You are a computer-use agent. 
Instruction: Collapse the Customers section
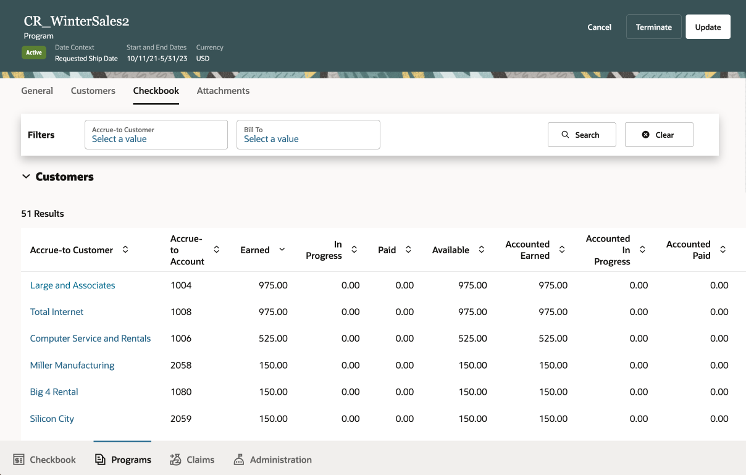point(26,176)
